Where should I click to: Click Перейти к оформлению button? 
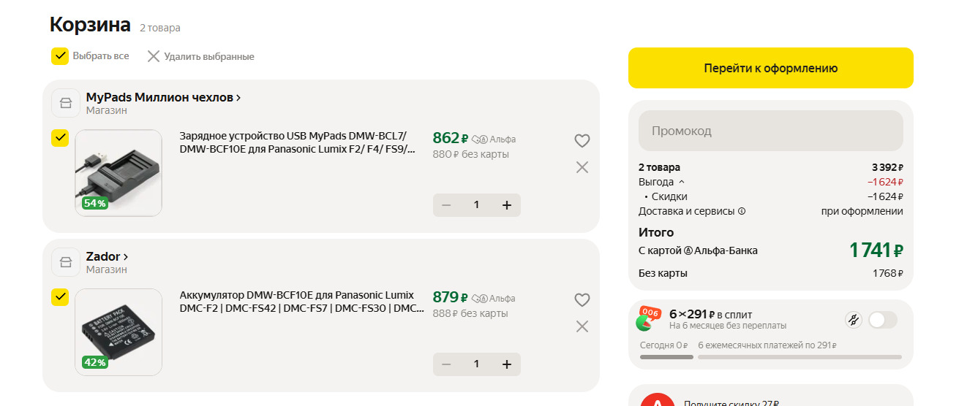click(770, 68)
